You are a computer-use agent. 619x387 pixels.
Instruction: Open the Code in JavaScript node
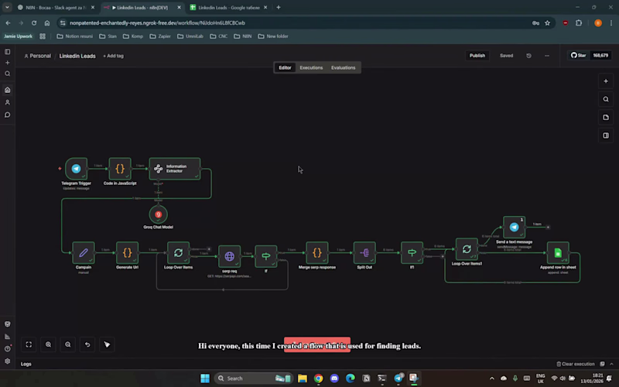pos(120,169)
